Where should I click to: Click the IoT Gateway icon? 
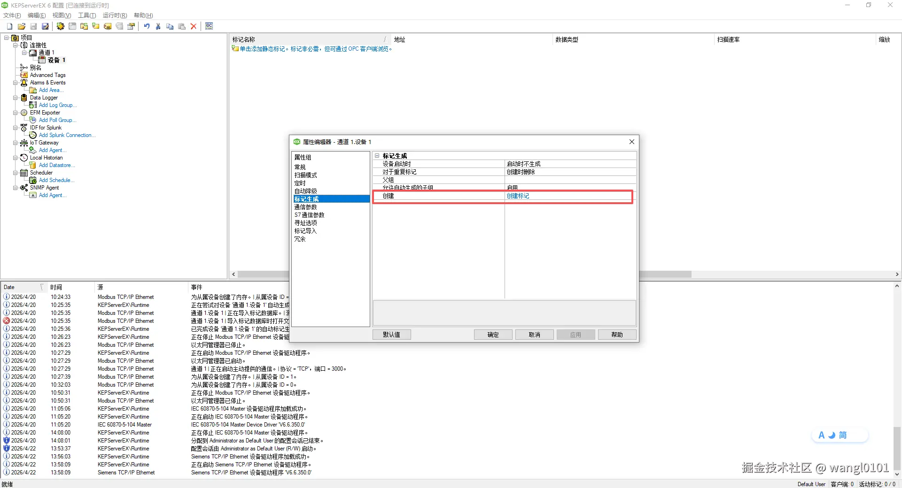tap(24, 143)
